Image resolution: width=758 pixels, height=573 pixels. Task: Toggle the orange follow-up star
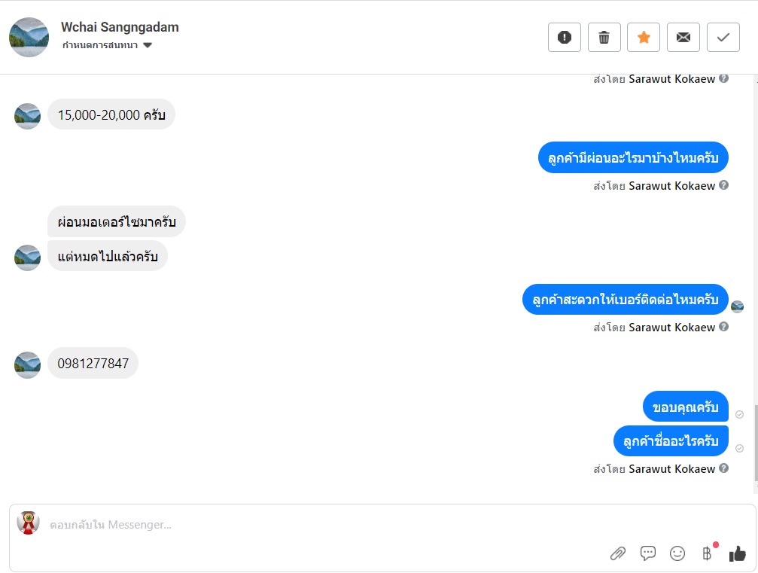pos(644,37)
